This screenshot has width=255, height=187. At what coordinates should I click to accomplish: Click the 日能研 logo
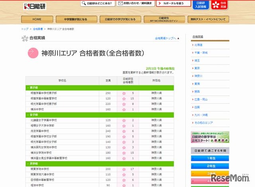pyautogui.click(x=35, y=6)
